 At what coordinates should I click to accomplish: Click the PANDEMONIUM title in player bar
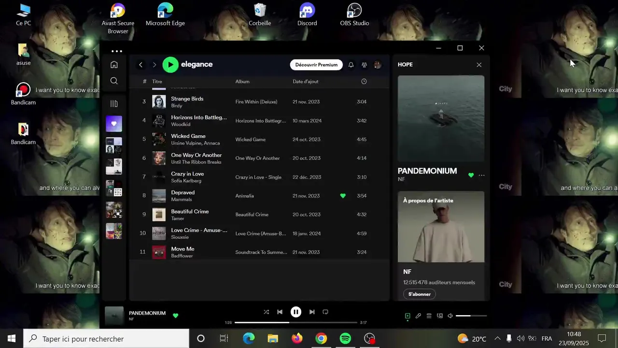[x=147, y=313]
